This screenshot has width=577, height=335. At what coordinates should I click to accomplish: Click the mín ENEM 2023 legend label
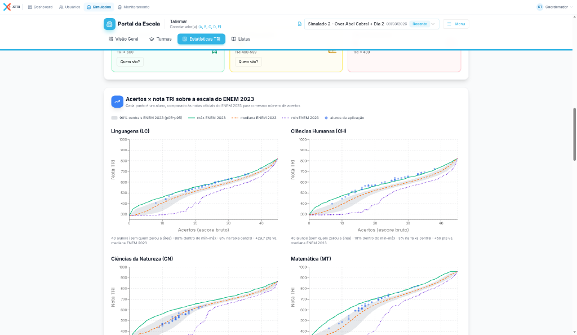coord(305,118)
